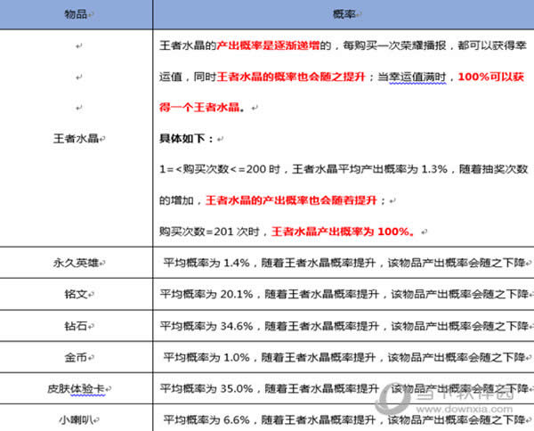The image size is (534, 431).
Task: Click the 平均概率为1.0% probability cell
Action: point(344,357)
